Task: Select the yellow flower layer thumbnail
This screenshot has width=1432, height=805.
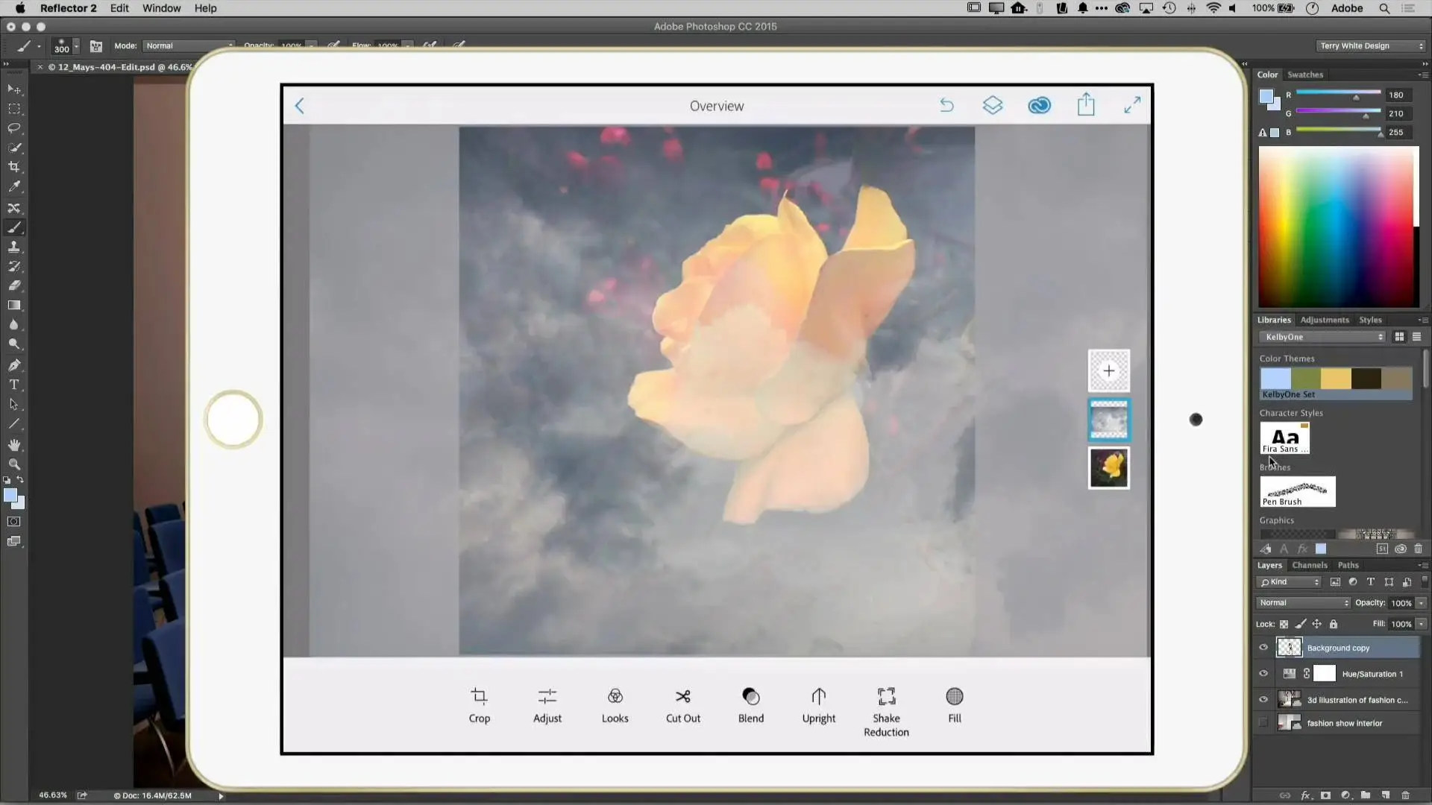Action: coord(1108,468)
